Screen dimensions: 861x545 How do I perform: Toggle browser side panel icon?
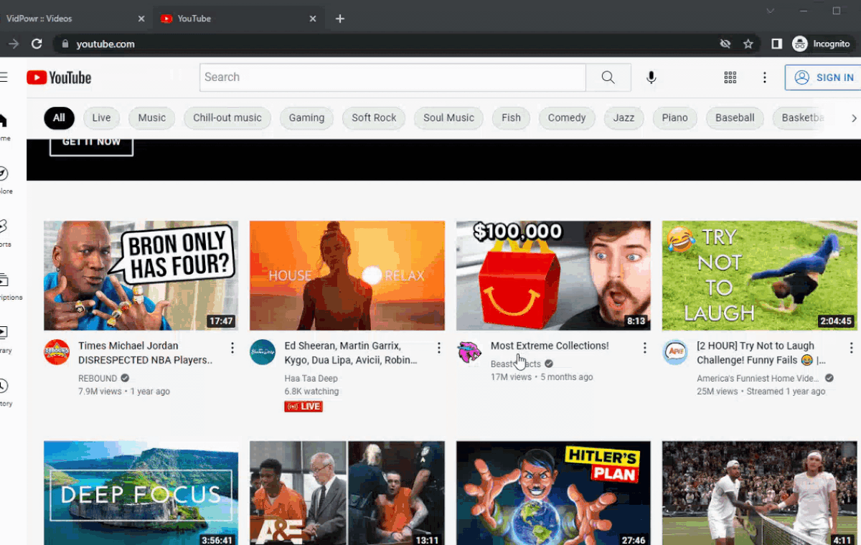[776, 44]
